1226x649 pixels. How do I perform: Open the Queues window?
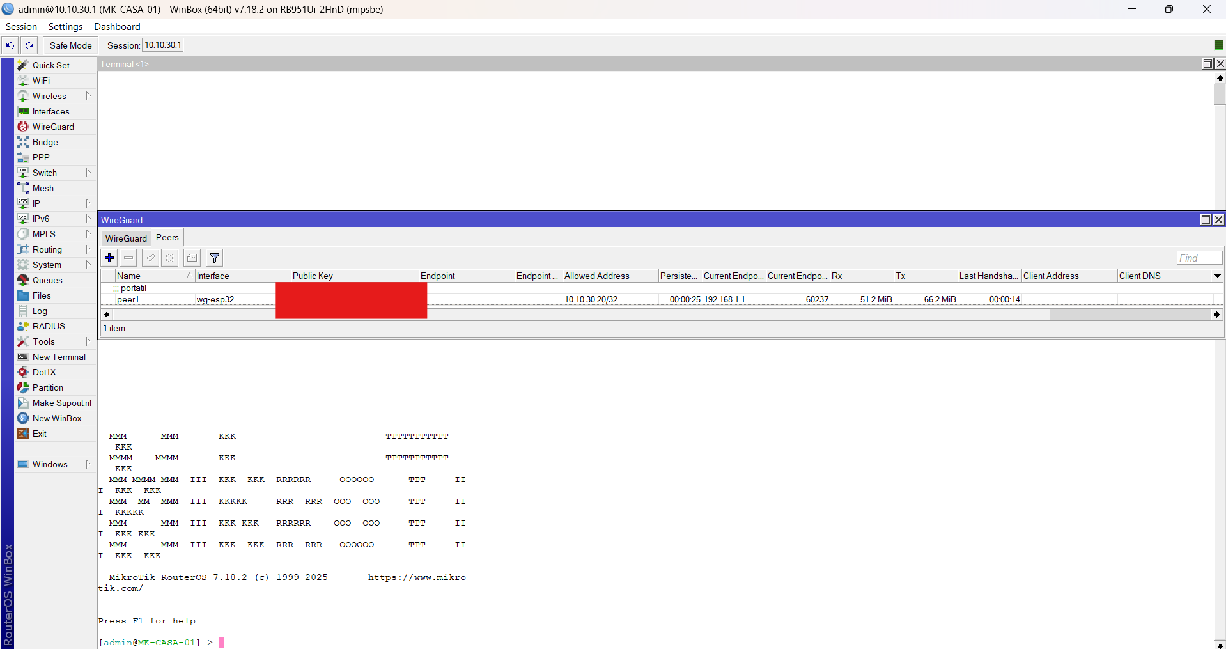coord(56,280)
